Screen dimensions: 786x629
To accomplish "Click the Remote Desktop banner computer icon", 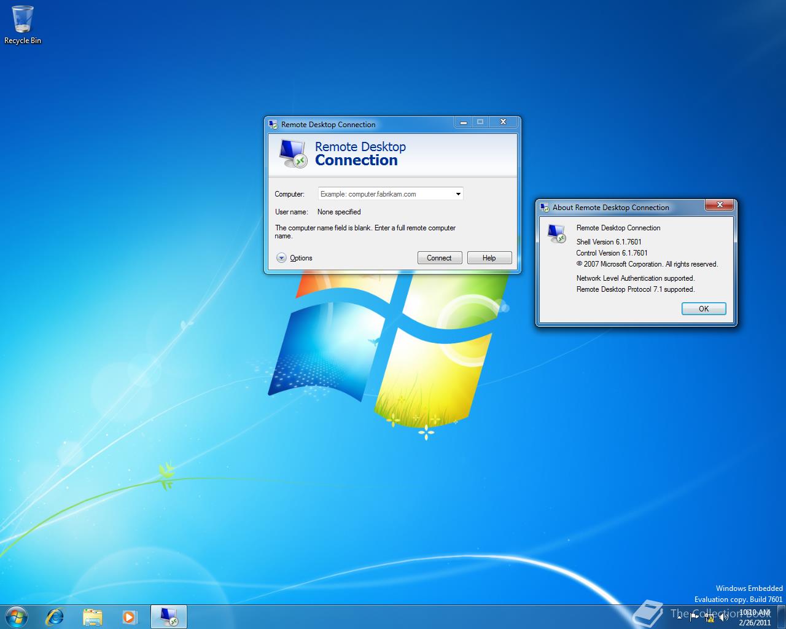I will tap(292, 154).
